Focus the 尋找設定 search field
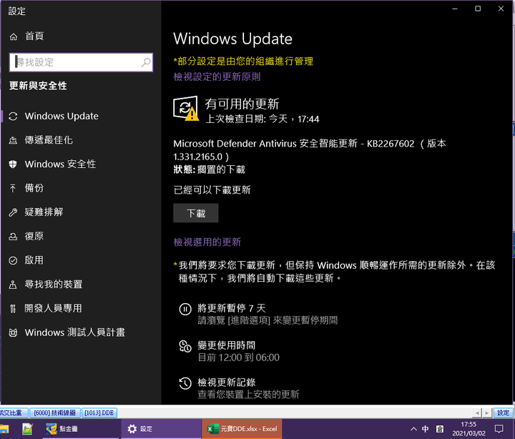The height and width of the screenshot is (439, 515). pyautogui.click(x=81, y=62)
